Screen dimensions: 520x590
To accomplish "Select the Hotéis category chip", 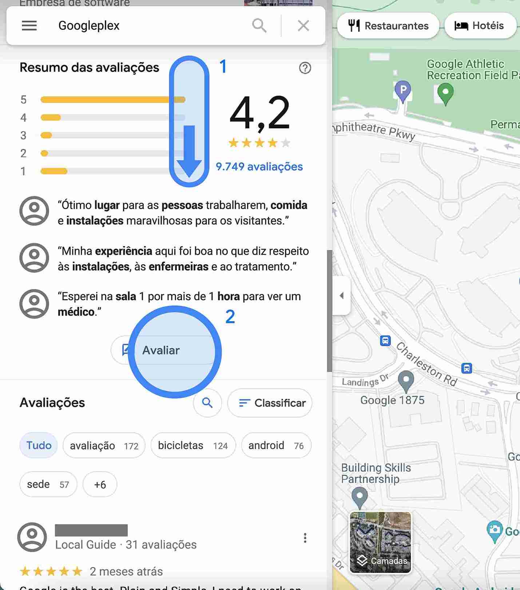I will 480,25.
